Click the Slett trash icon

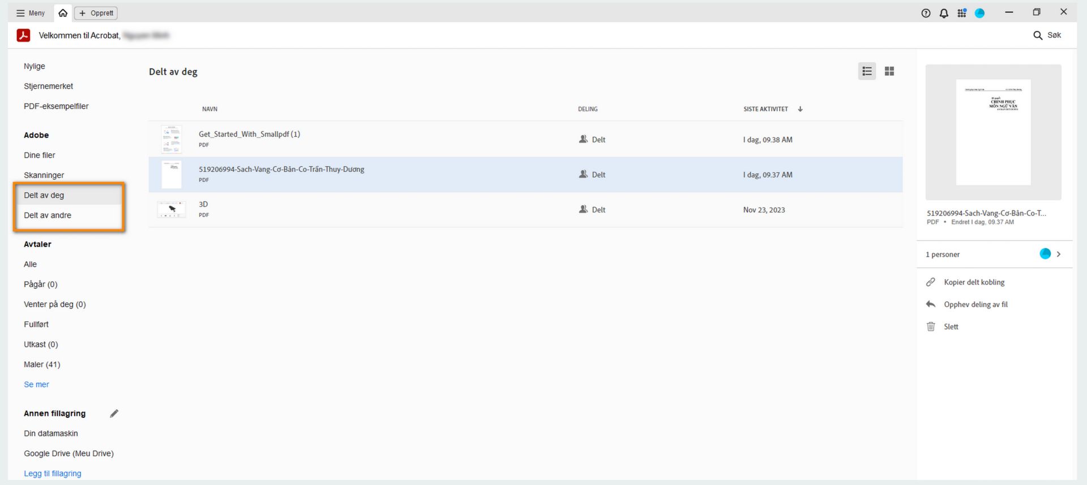tap(931, 327)
